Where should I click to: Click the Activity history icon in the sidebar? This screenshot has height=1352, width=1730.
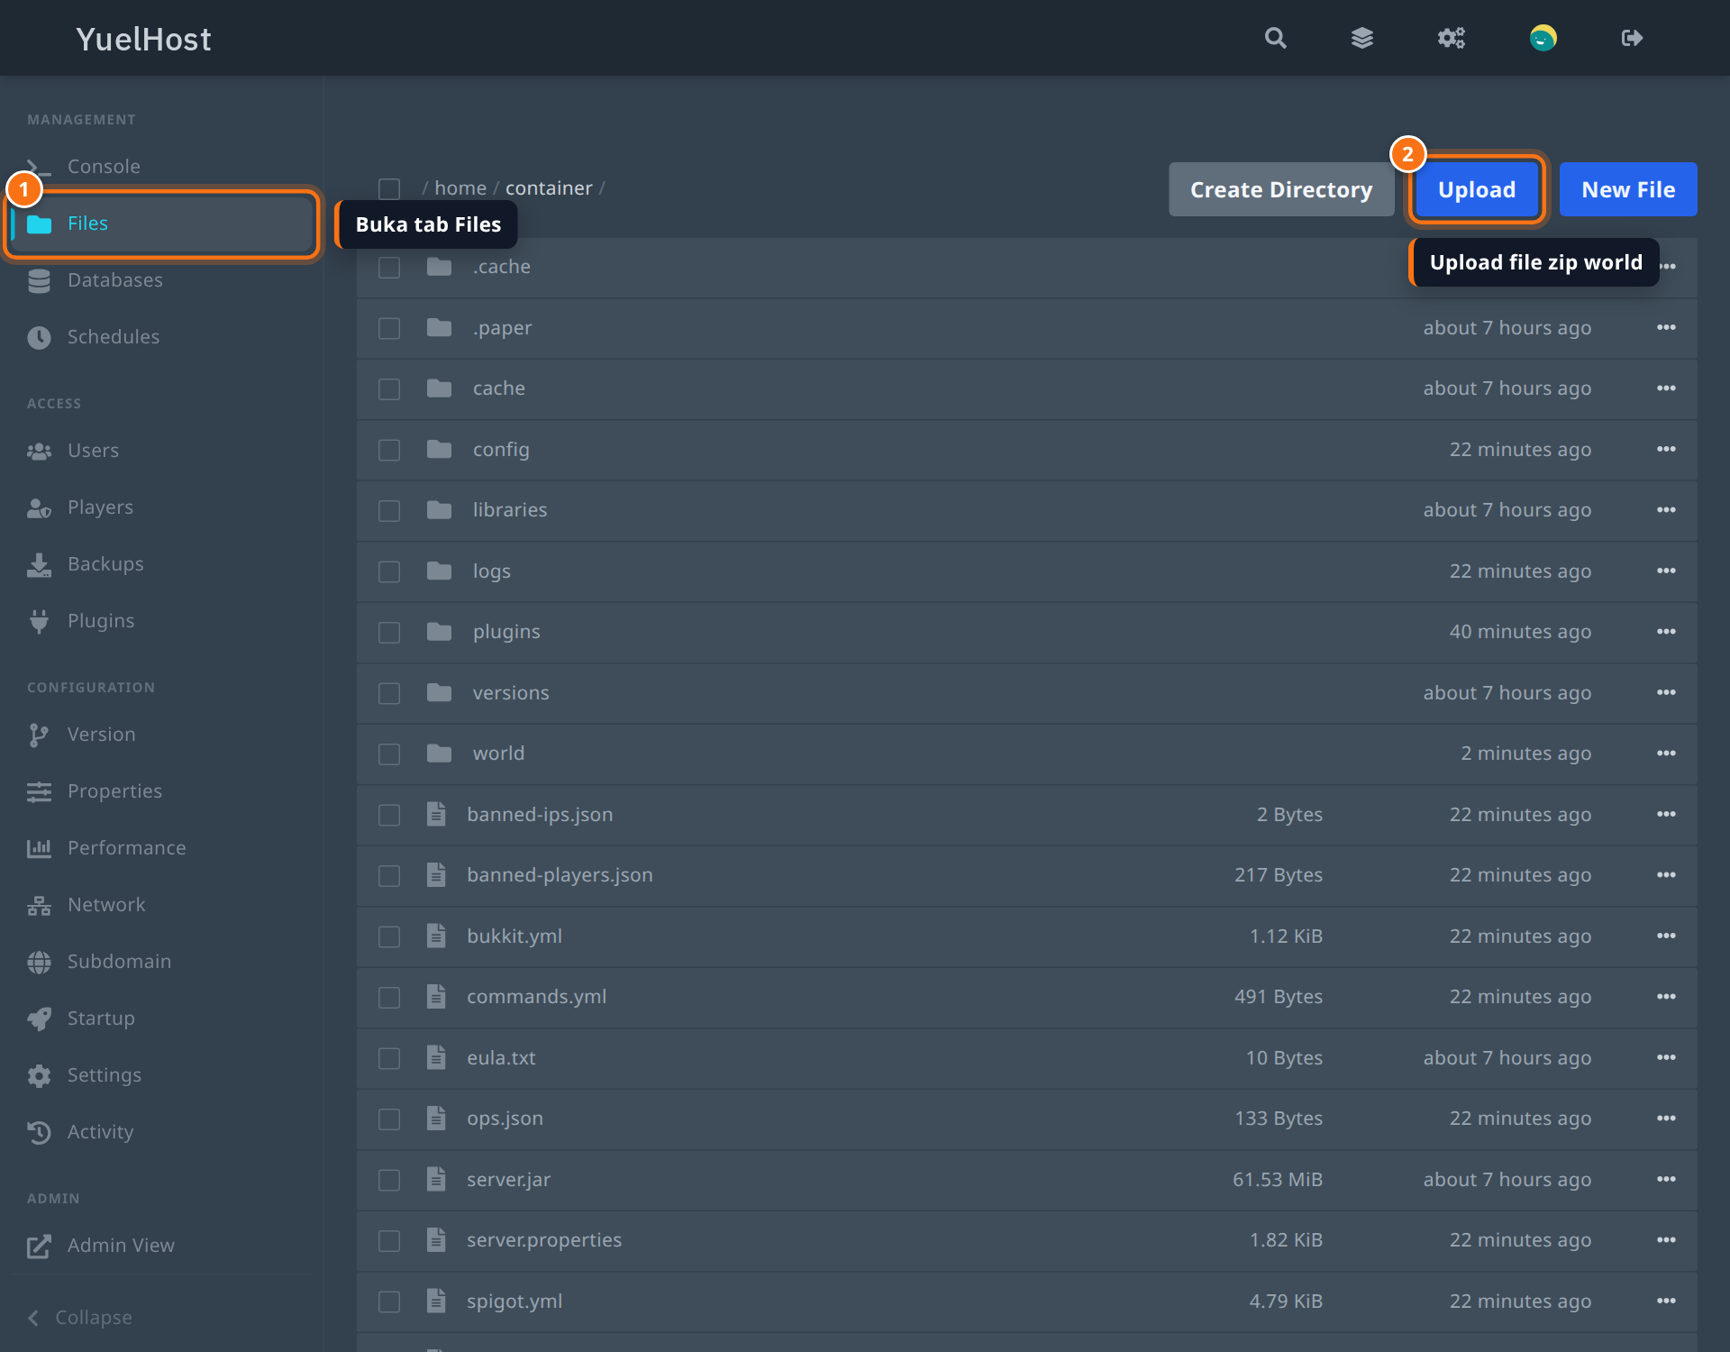click(x=39, y=1132)
